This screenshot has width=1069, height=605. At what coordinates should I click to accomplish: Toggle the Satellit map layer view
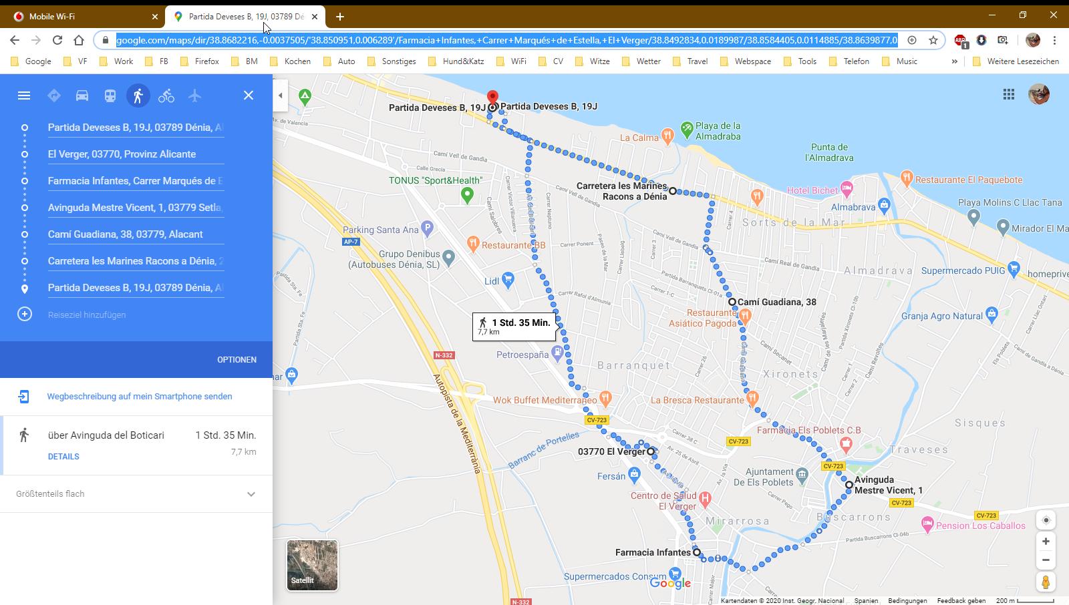(312, 566)
